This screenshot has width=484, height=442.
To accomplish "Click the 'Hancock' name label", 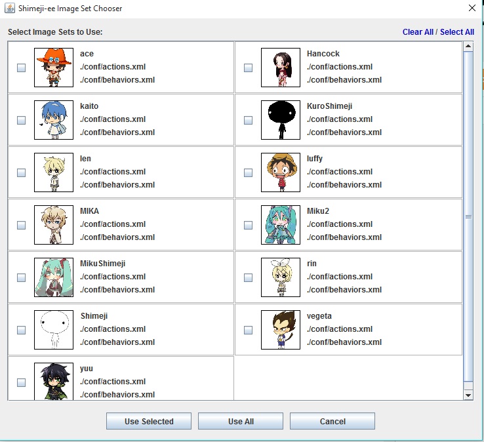I will [x=323, y=54].
